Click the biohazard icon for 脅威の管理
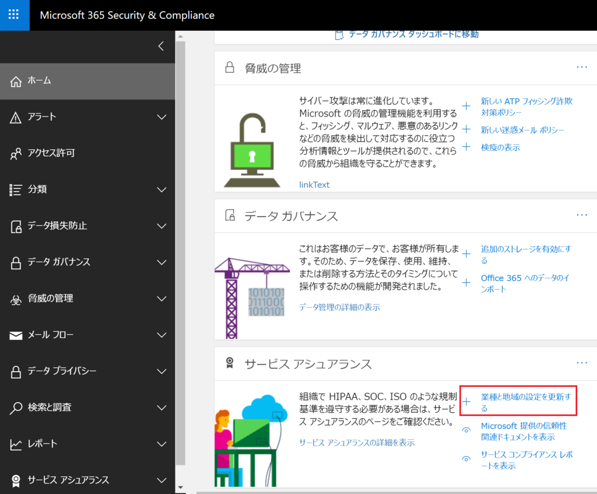The width and height of the screenshot is (597, 494). [x=16, y=299]
